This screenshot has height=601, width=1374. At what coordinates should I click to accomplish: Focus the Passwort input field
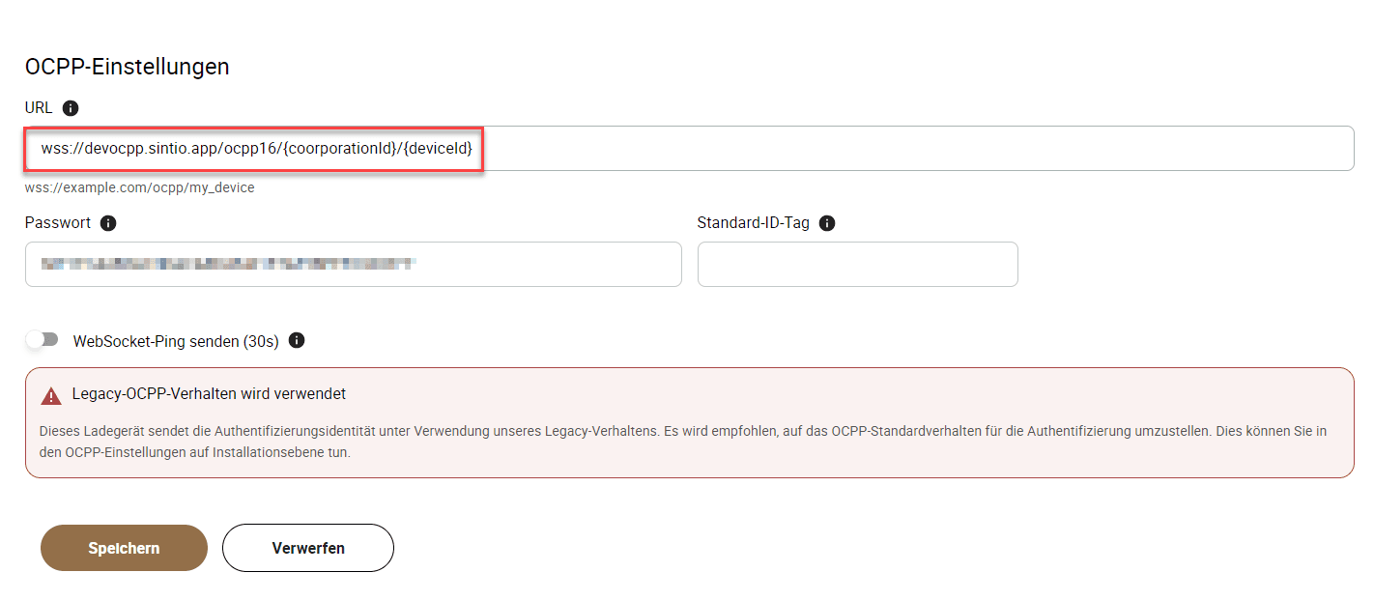(x=354, y=264)
